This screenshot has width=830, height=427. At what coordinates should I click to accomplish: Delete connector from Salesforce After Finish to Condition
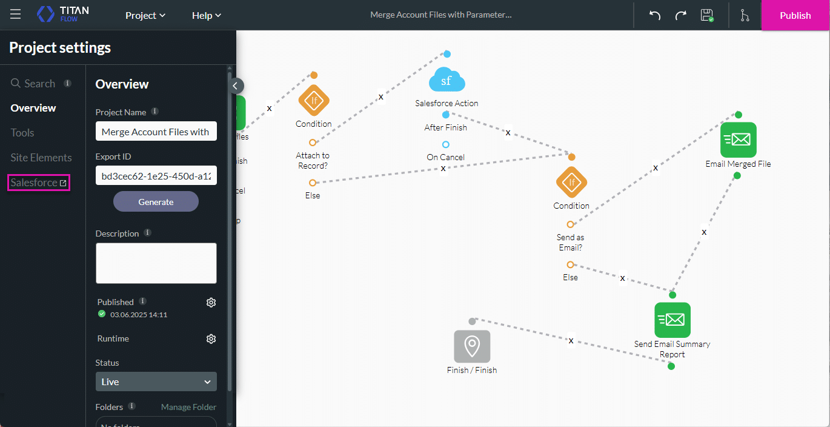508,132
